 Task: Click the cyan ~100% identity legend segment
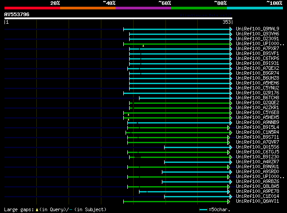click(255, 8)
